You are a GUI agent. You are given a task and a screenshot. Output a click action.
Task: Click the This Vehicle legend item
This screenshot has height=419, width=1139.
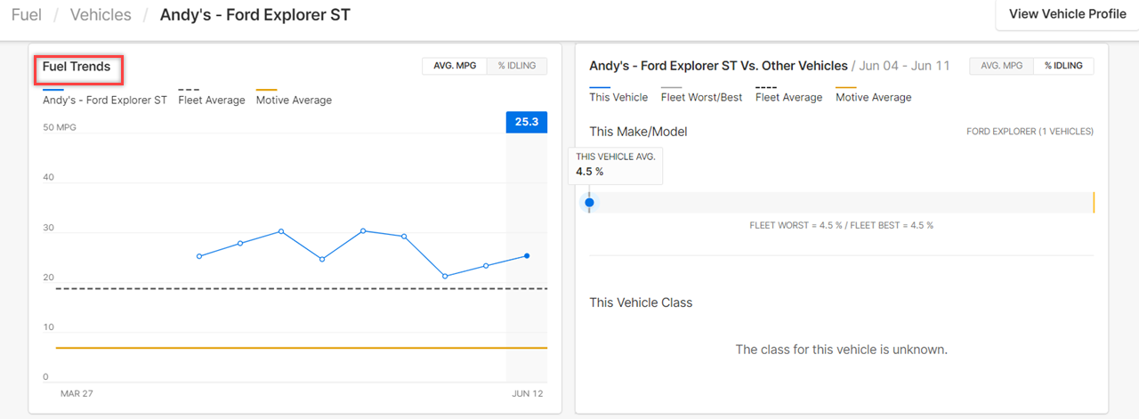[618, 97]
